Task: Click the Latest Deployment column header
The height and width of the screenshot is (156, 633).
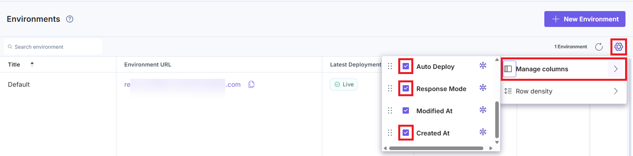Action: pos(355,65)
